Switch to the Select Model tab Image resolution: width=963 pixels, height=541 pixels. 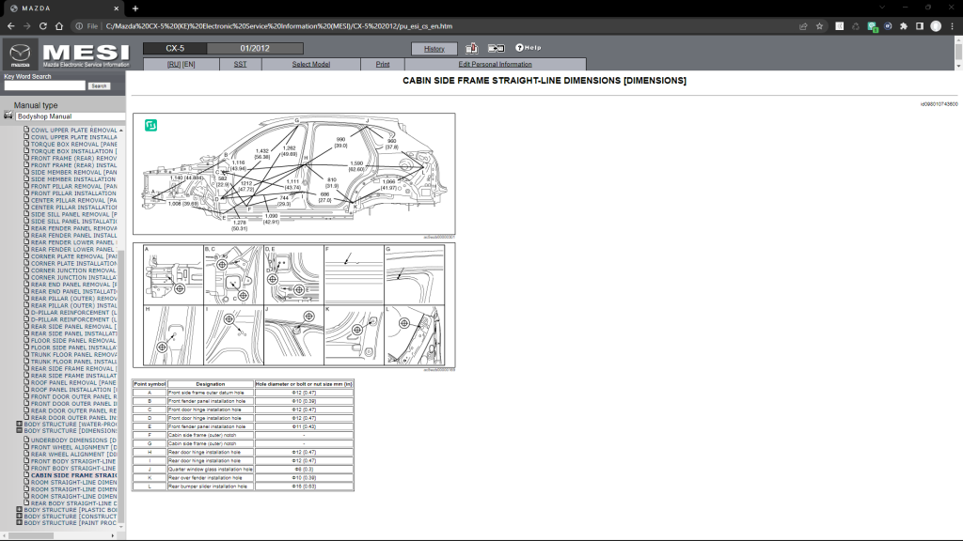tap(311, 64)
